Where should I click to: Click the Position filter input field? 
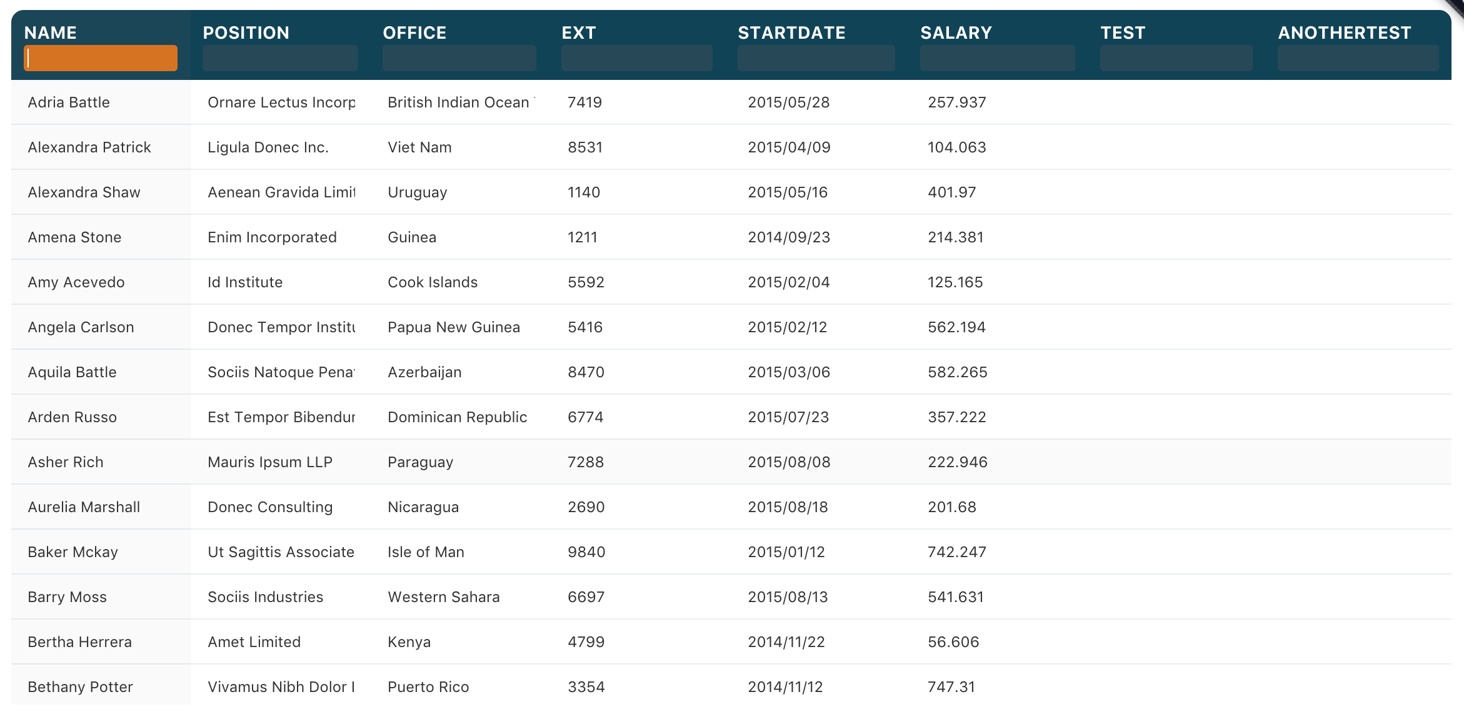click(279, 58)
